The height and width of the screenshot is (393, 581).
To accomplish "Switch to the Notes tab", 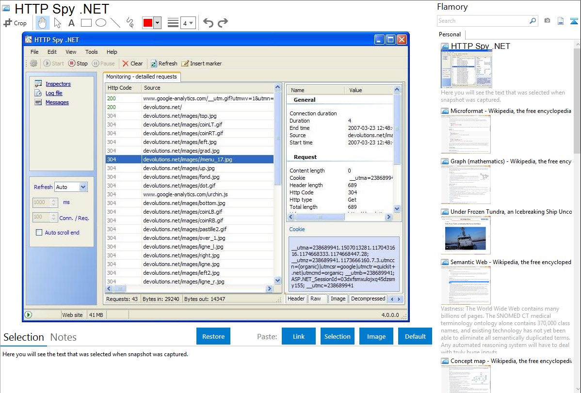I will [64, 337].
